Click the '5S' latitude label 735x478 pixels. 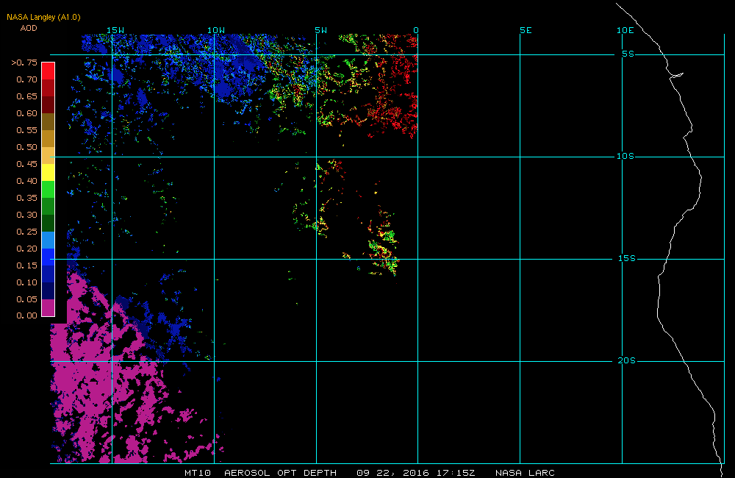point(628,54)
